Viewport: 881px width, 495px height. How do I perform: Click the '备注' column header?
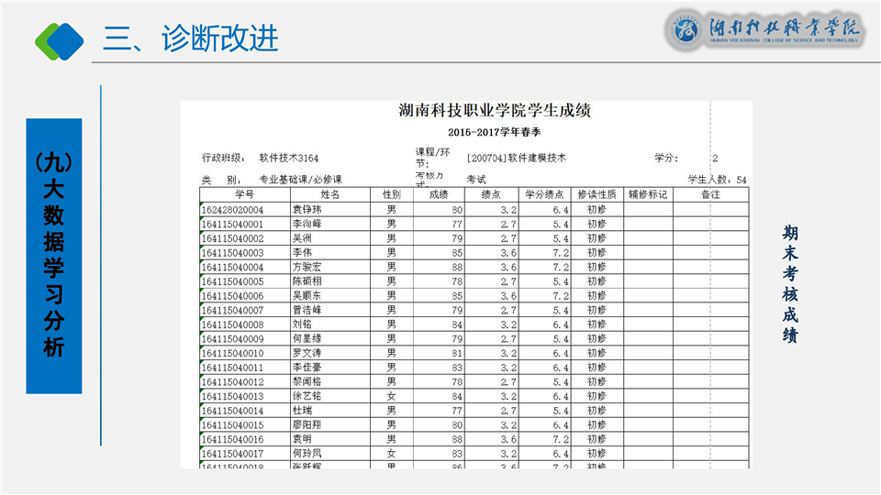coord(710,194)
